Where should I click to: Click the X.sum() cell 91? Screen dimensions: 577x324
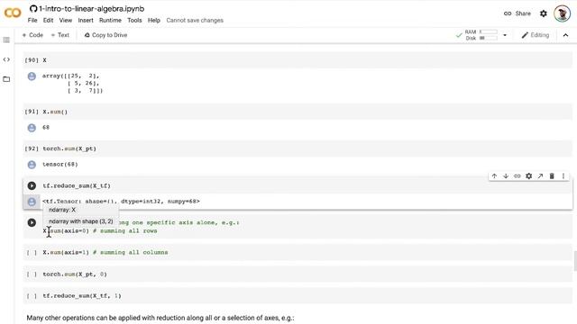coord(298,112)
